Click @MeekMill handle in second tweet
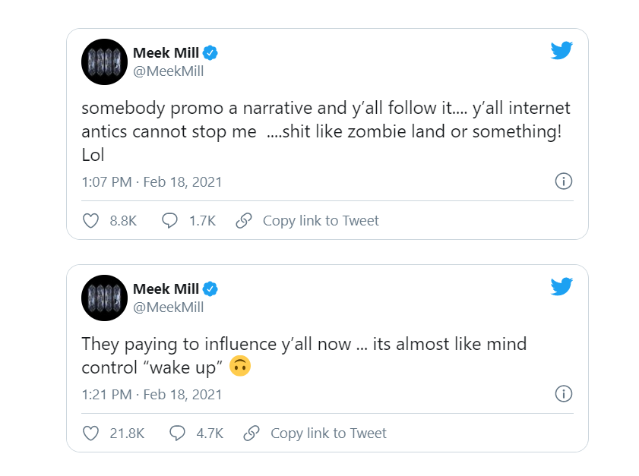Screen dimensions: 639x476 tap(168, 307)
